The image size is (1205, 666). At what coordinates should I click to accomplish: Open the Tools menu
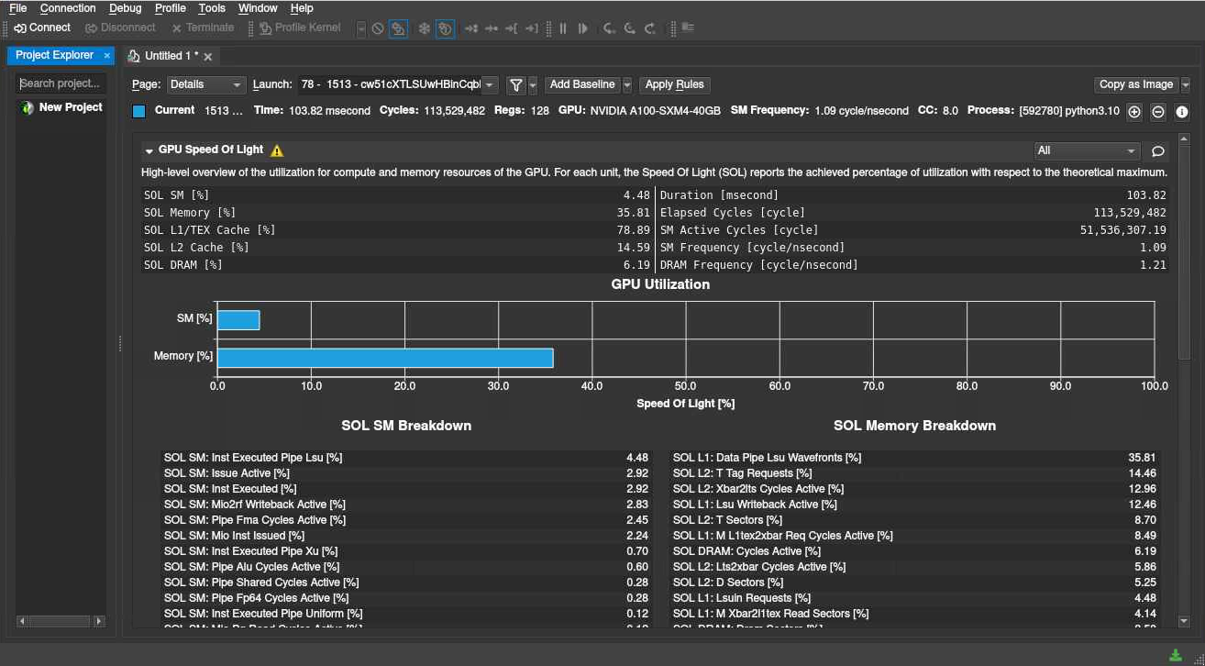212,8
